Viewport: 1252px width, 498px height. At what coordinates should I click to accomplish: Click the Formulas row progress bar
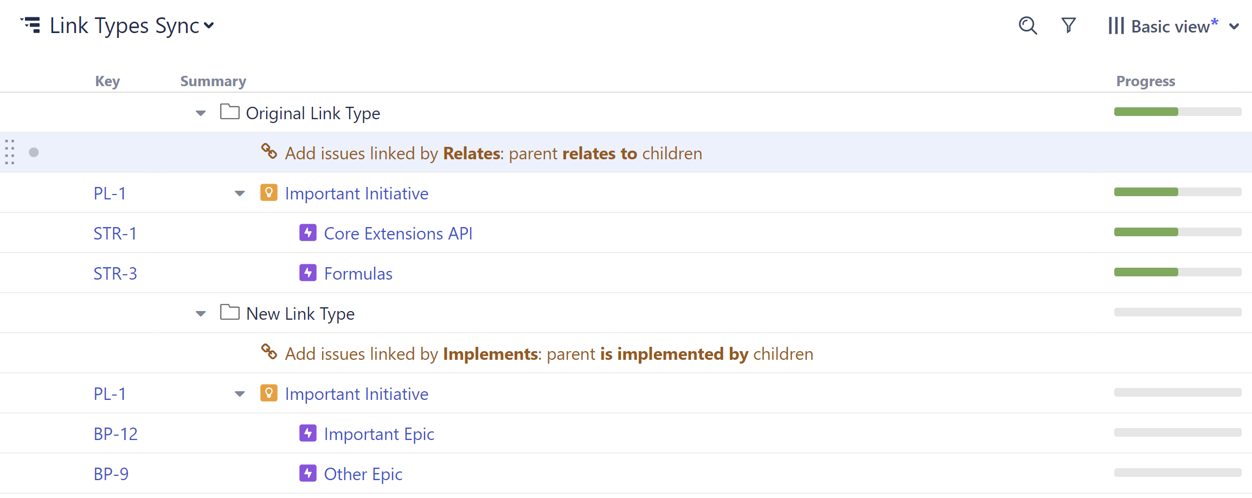(x=1177, y=272)
